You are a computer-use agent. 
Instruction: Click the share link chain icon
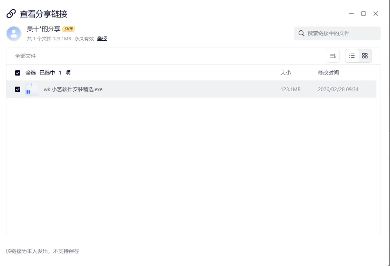click(11, 14)
